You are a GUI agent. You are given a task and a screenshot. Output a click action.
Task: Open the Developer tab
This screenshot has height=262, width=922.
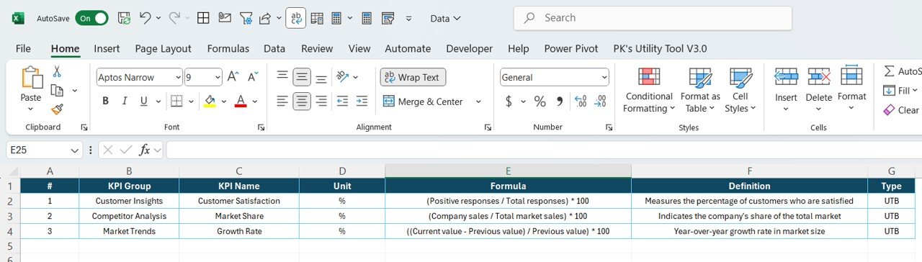coord(470,48)
